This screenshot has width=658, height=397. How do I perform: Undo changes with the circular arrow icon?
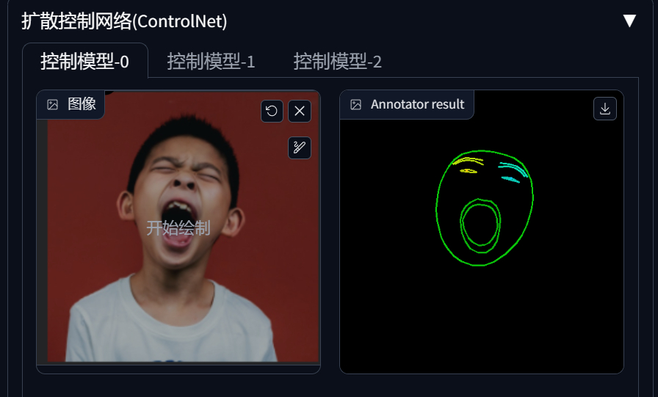[x=272, y=111]
